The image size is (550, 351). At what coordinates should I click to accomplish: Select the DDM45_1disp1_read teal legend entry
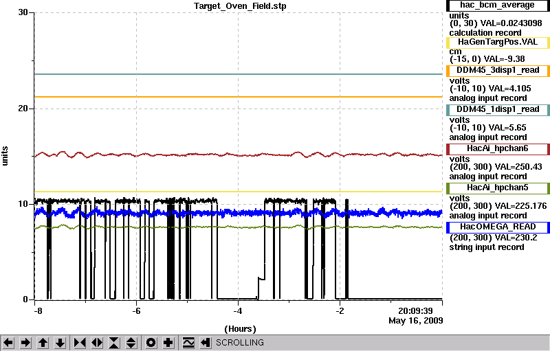point(498,110)
